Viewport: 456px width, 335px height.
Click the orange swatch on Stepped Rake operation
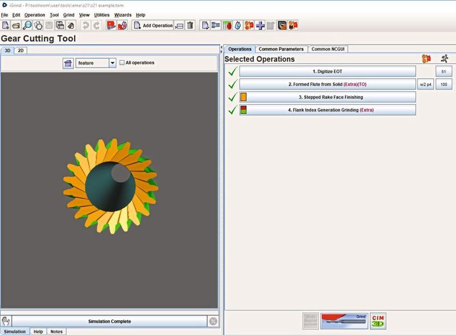pos(243,97)
